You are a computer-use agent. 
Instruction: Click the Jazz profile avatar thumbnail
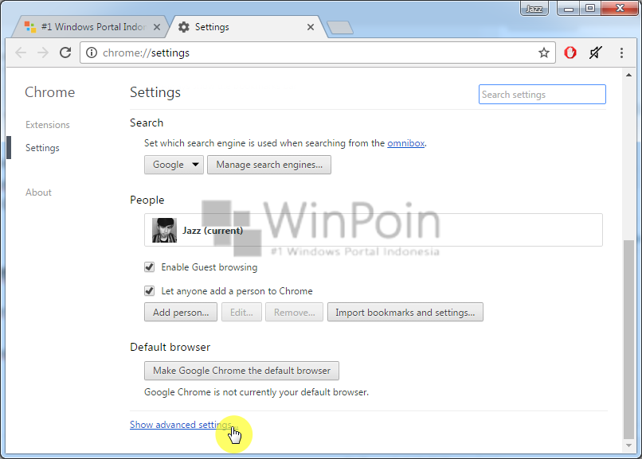tap(164, 230)
